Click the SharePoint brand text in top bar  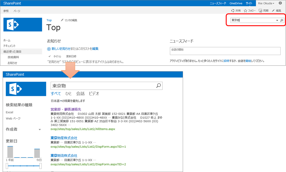click(x=12, y=3)
